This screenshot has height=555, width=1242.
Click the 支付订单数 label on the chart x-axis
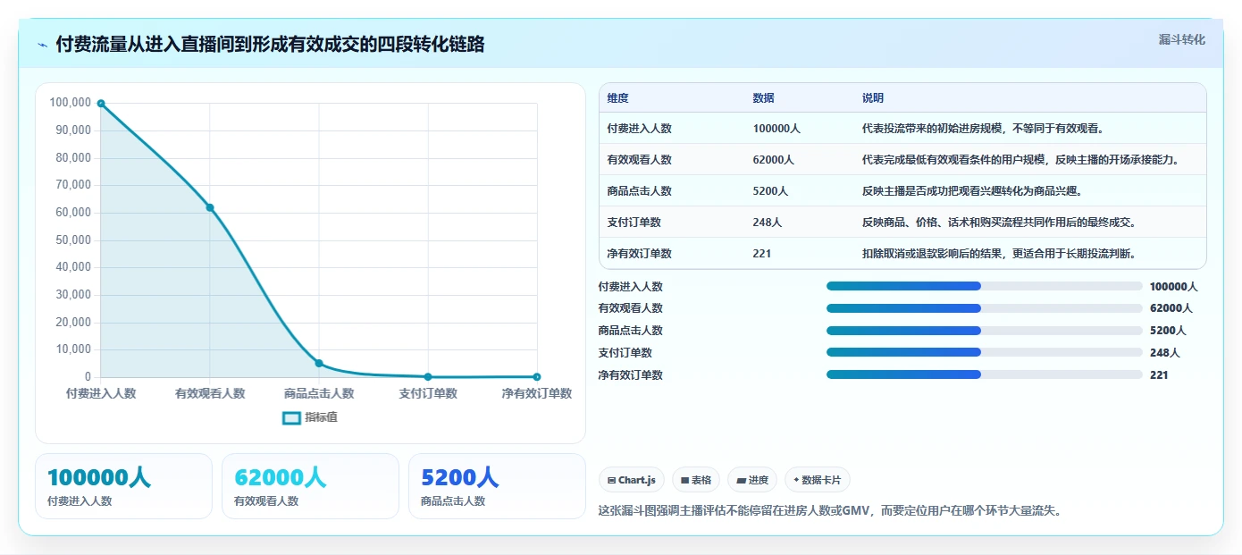tap(428, 393)
